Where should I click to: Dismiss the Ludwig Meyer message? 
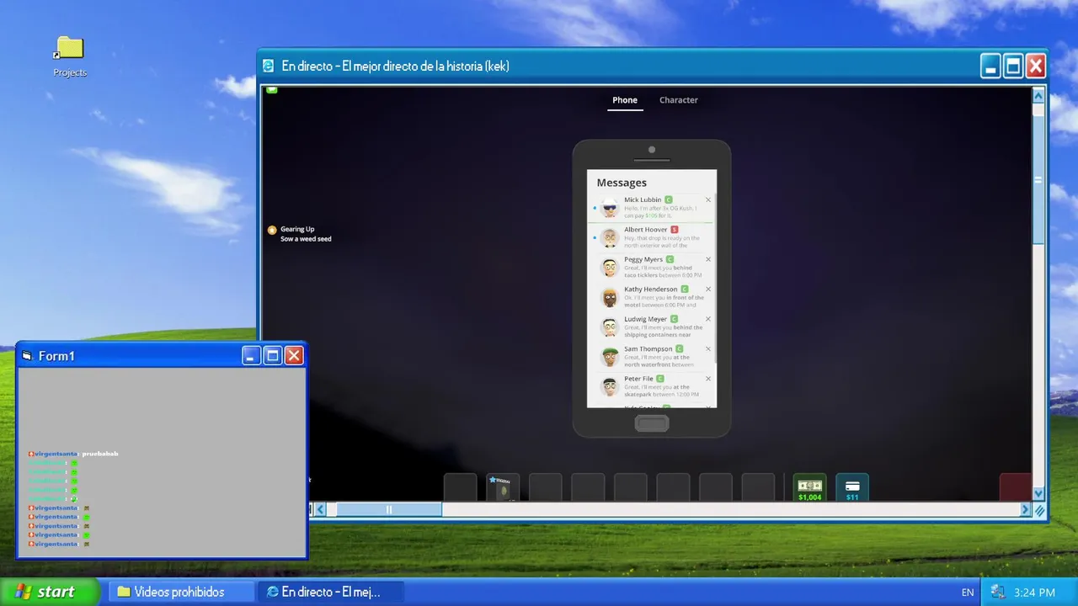(708, 319)
